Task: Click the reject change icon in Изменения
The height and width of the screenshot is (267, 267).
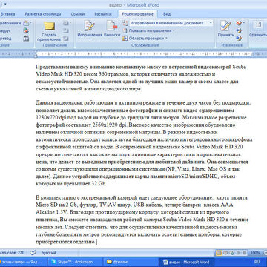Action: coord(239,23)
